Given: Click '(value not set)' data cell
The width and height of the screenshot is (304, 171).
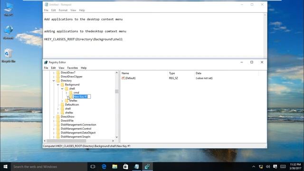Looking at the screenshot, I should tap(204, 78).
